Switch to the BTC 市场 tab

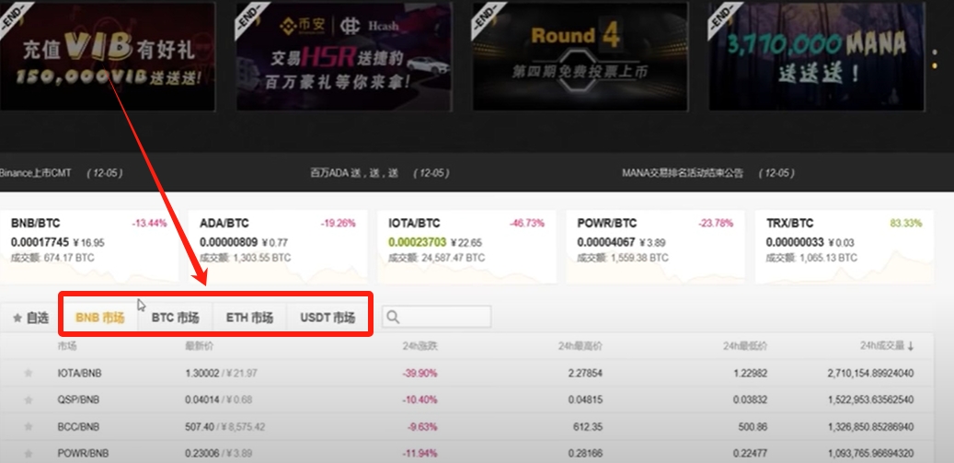tap(175, 318)
